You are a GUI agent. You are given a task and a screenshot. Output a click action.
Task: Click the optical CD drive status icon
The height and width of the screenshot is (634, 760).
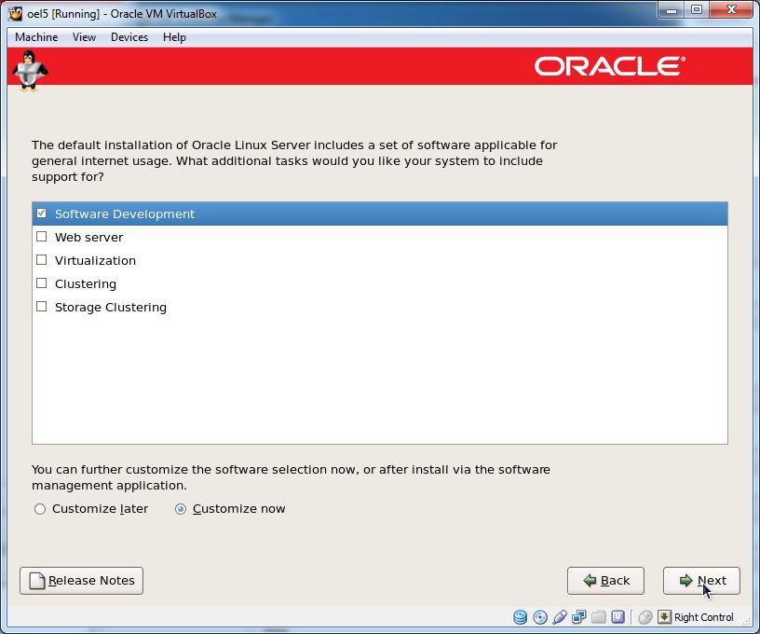pyautogui.click(x=540, y=617)
